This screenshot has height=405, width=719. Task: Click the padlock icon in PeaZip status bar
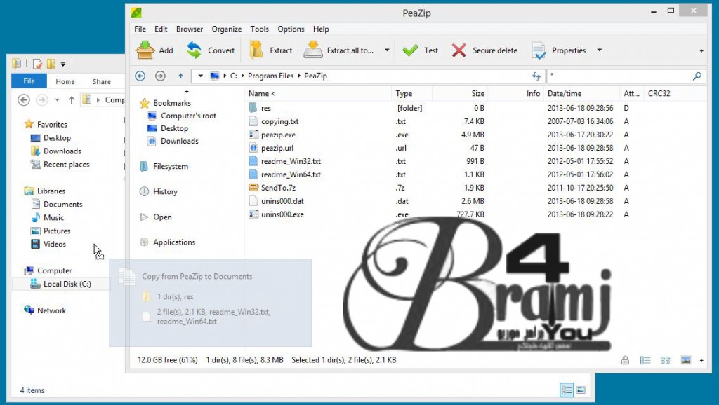(x=624, y=360)
